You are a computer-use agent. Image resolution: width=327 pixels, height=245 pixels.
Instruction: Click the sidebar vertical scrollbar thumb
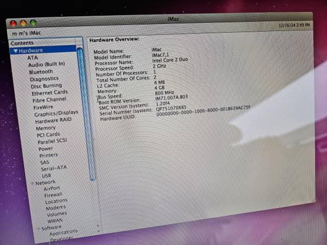pos(86,114)
